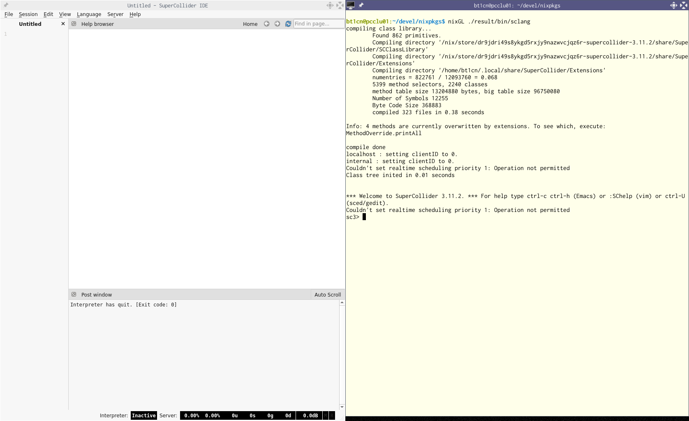
Task: Click the Help browser panel dock icon
Action: (74, 24)
